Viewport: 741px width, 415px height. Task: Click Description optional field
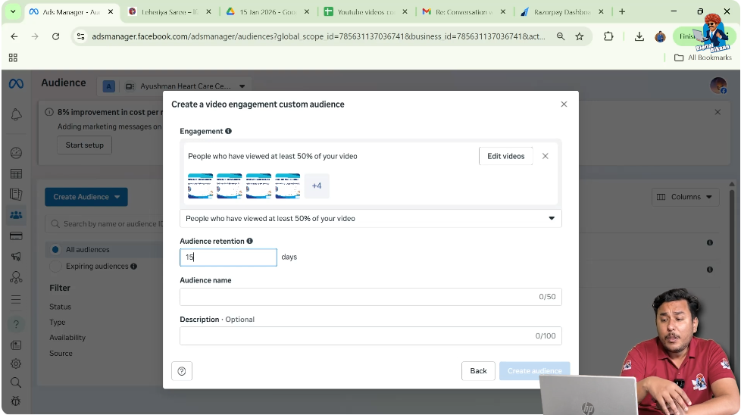tap(370, 336)
